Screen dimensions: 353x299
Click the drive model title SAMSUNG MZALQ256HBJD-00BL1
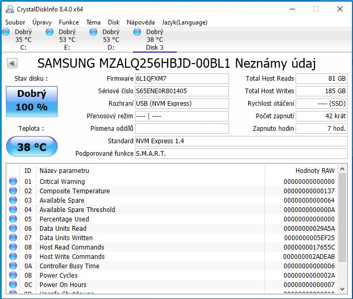pos(133,63)
